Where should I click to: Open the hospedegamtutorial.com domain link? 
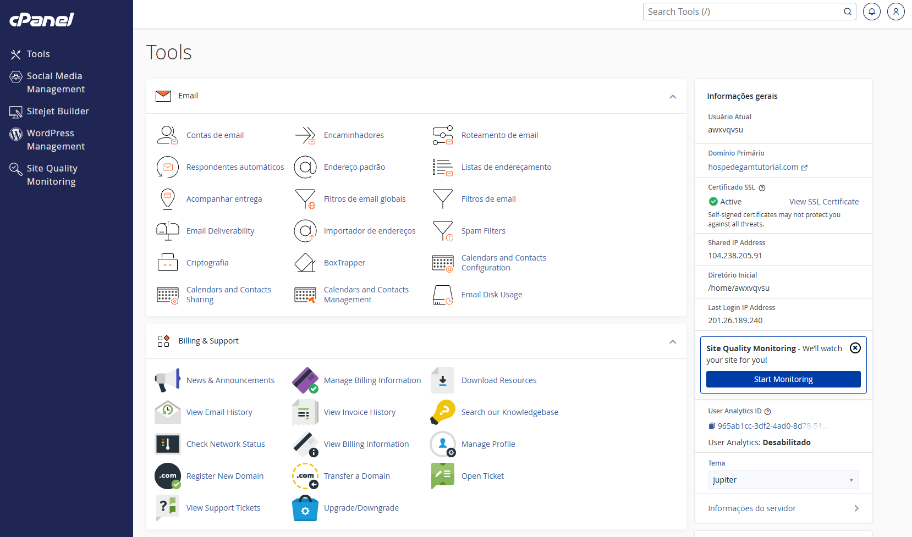(x=752, y=167)
